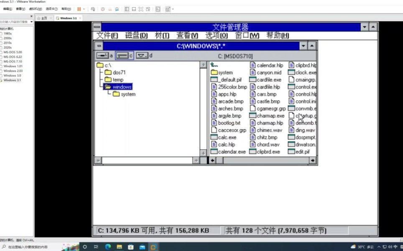Select charmap.hlp file

click(x=267, y=123)
